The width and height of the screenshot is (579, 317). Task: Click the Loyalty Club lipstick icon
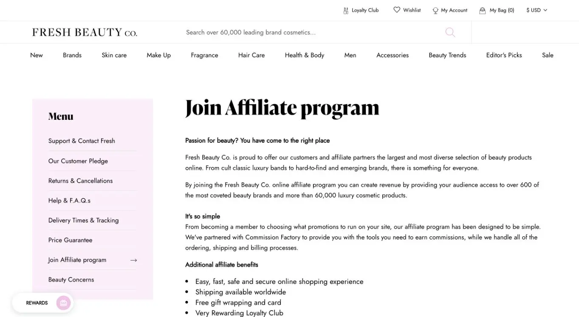[x=346, y=10]
